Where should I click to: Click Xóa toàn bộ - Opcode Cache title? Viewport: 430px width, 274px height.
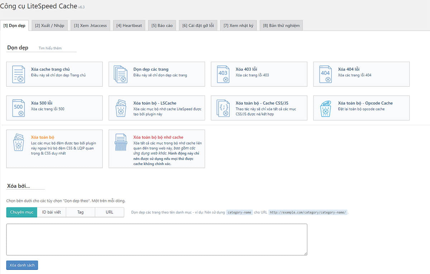365,103
